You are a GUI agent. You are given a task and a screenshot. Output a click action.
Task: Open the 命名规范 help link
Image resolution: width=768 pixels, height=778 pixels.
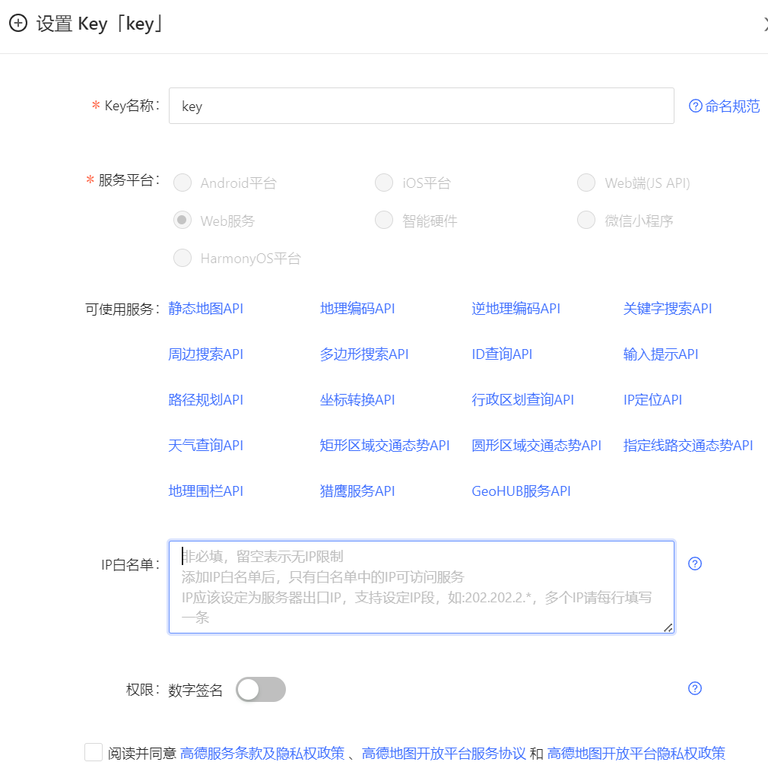click(725, 106)
